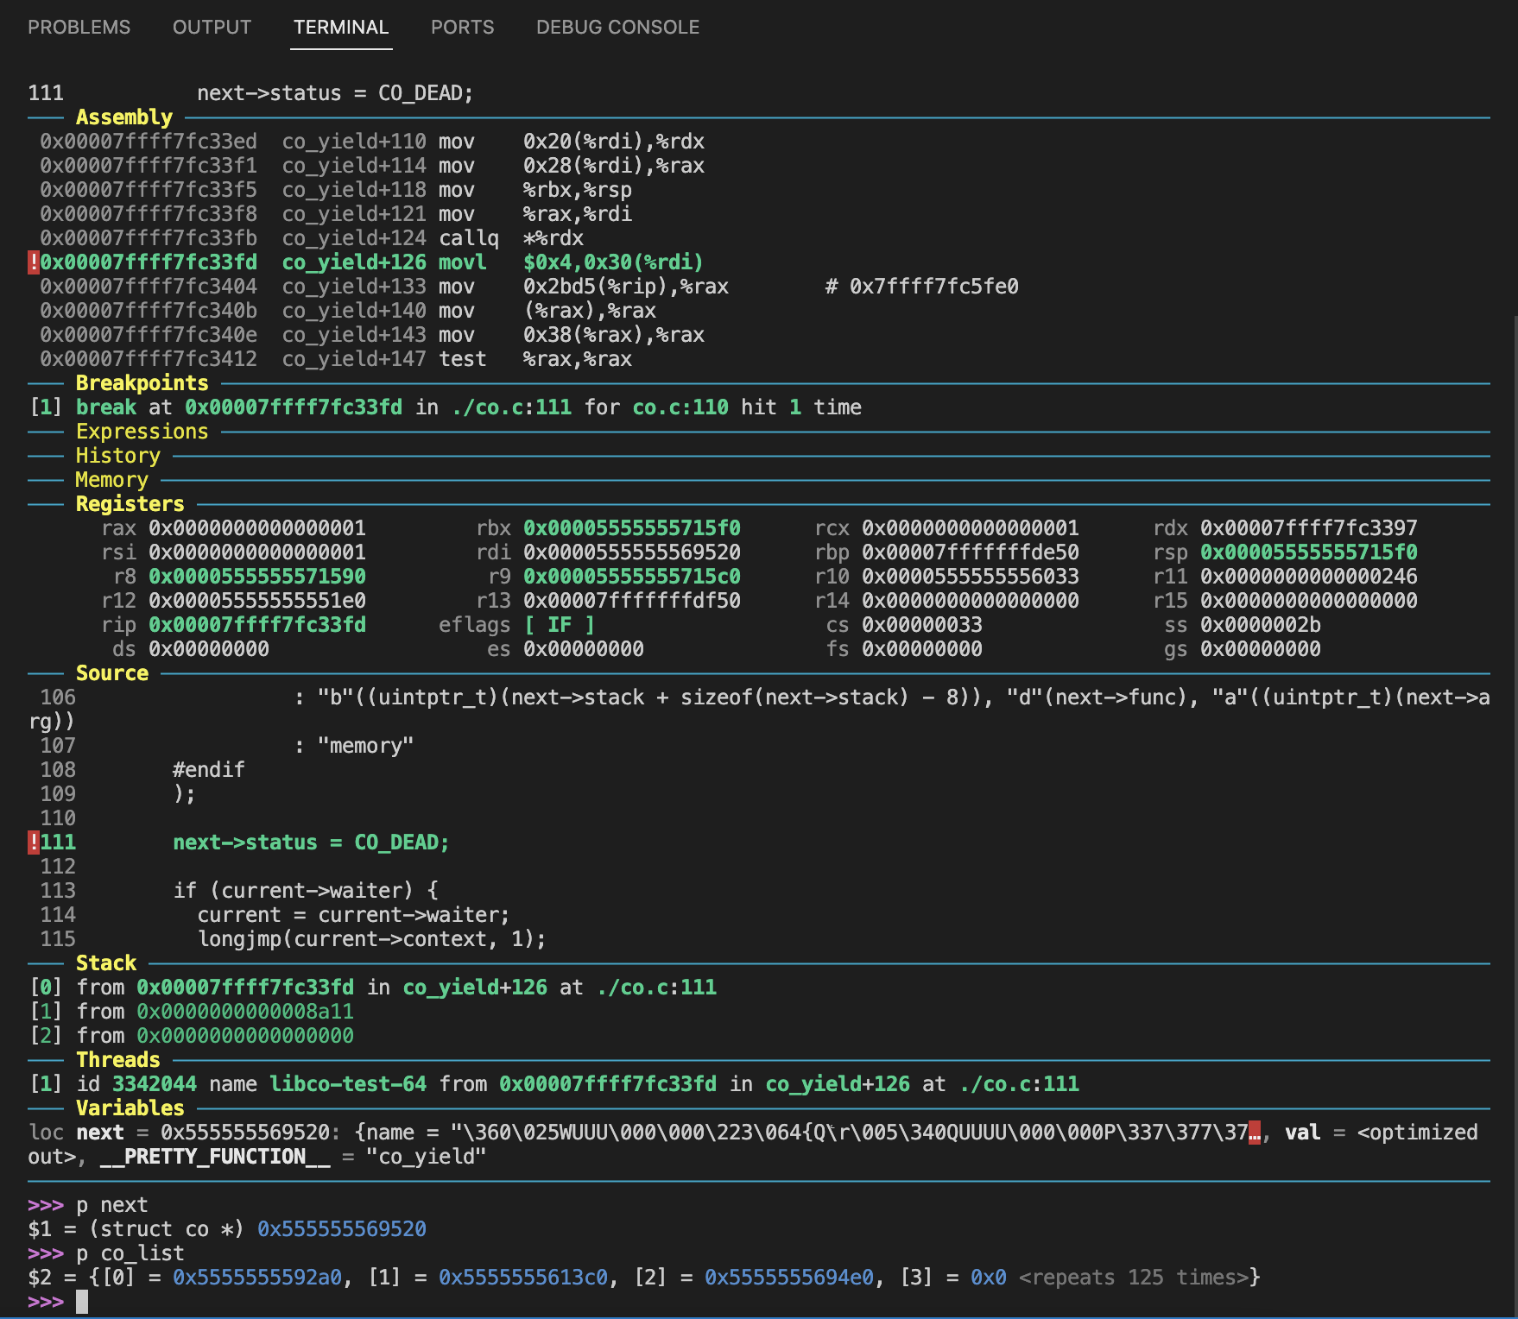Switch to DEBUG CONSOLE tab
This screenshot has width=1518, height=1319.
[617, 27]
